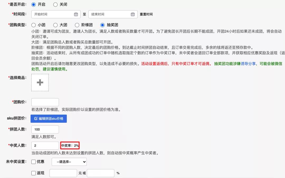Select the 开启 radio button

[x=34, y=4]
